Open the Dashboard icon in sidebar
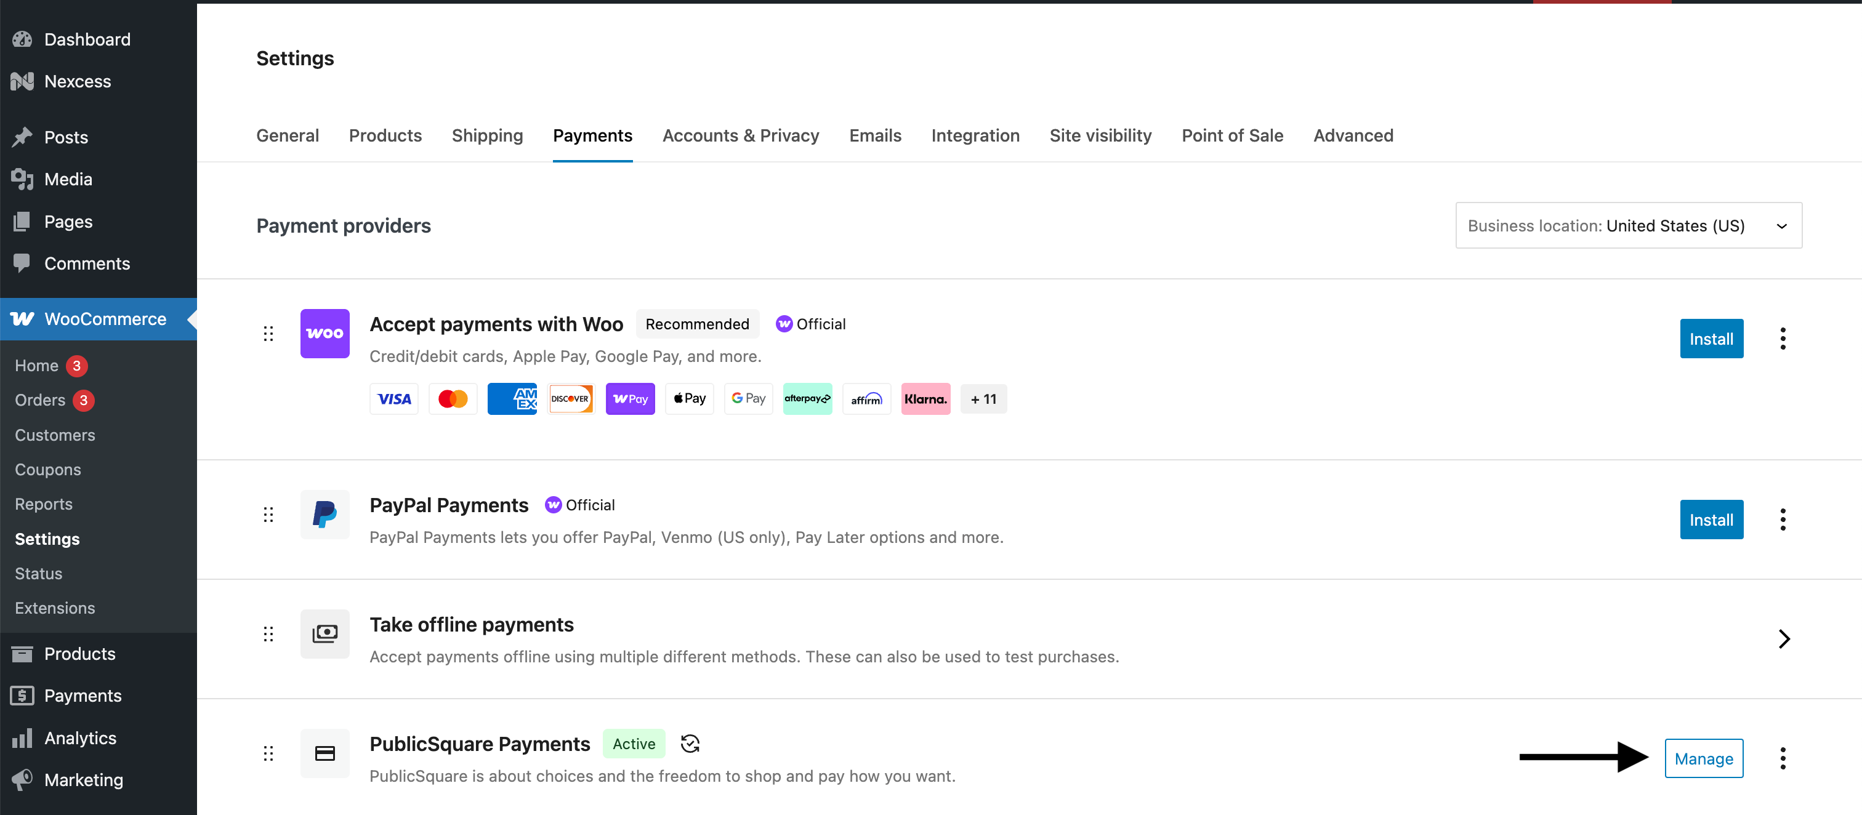The image size is (1862, 815). click(x=22, y=39)
